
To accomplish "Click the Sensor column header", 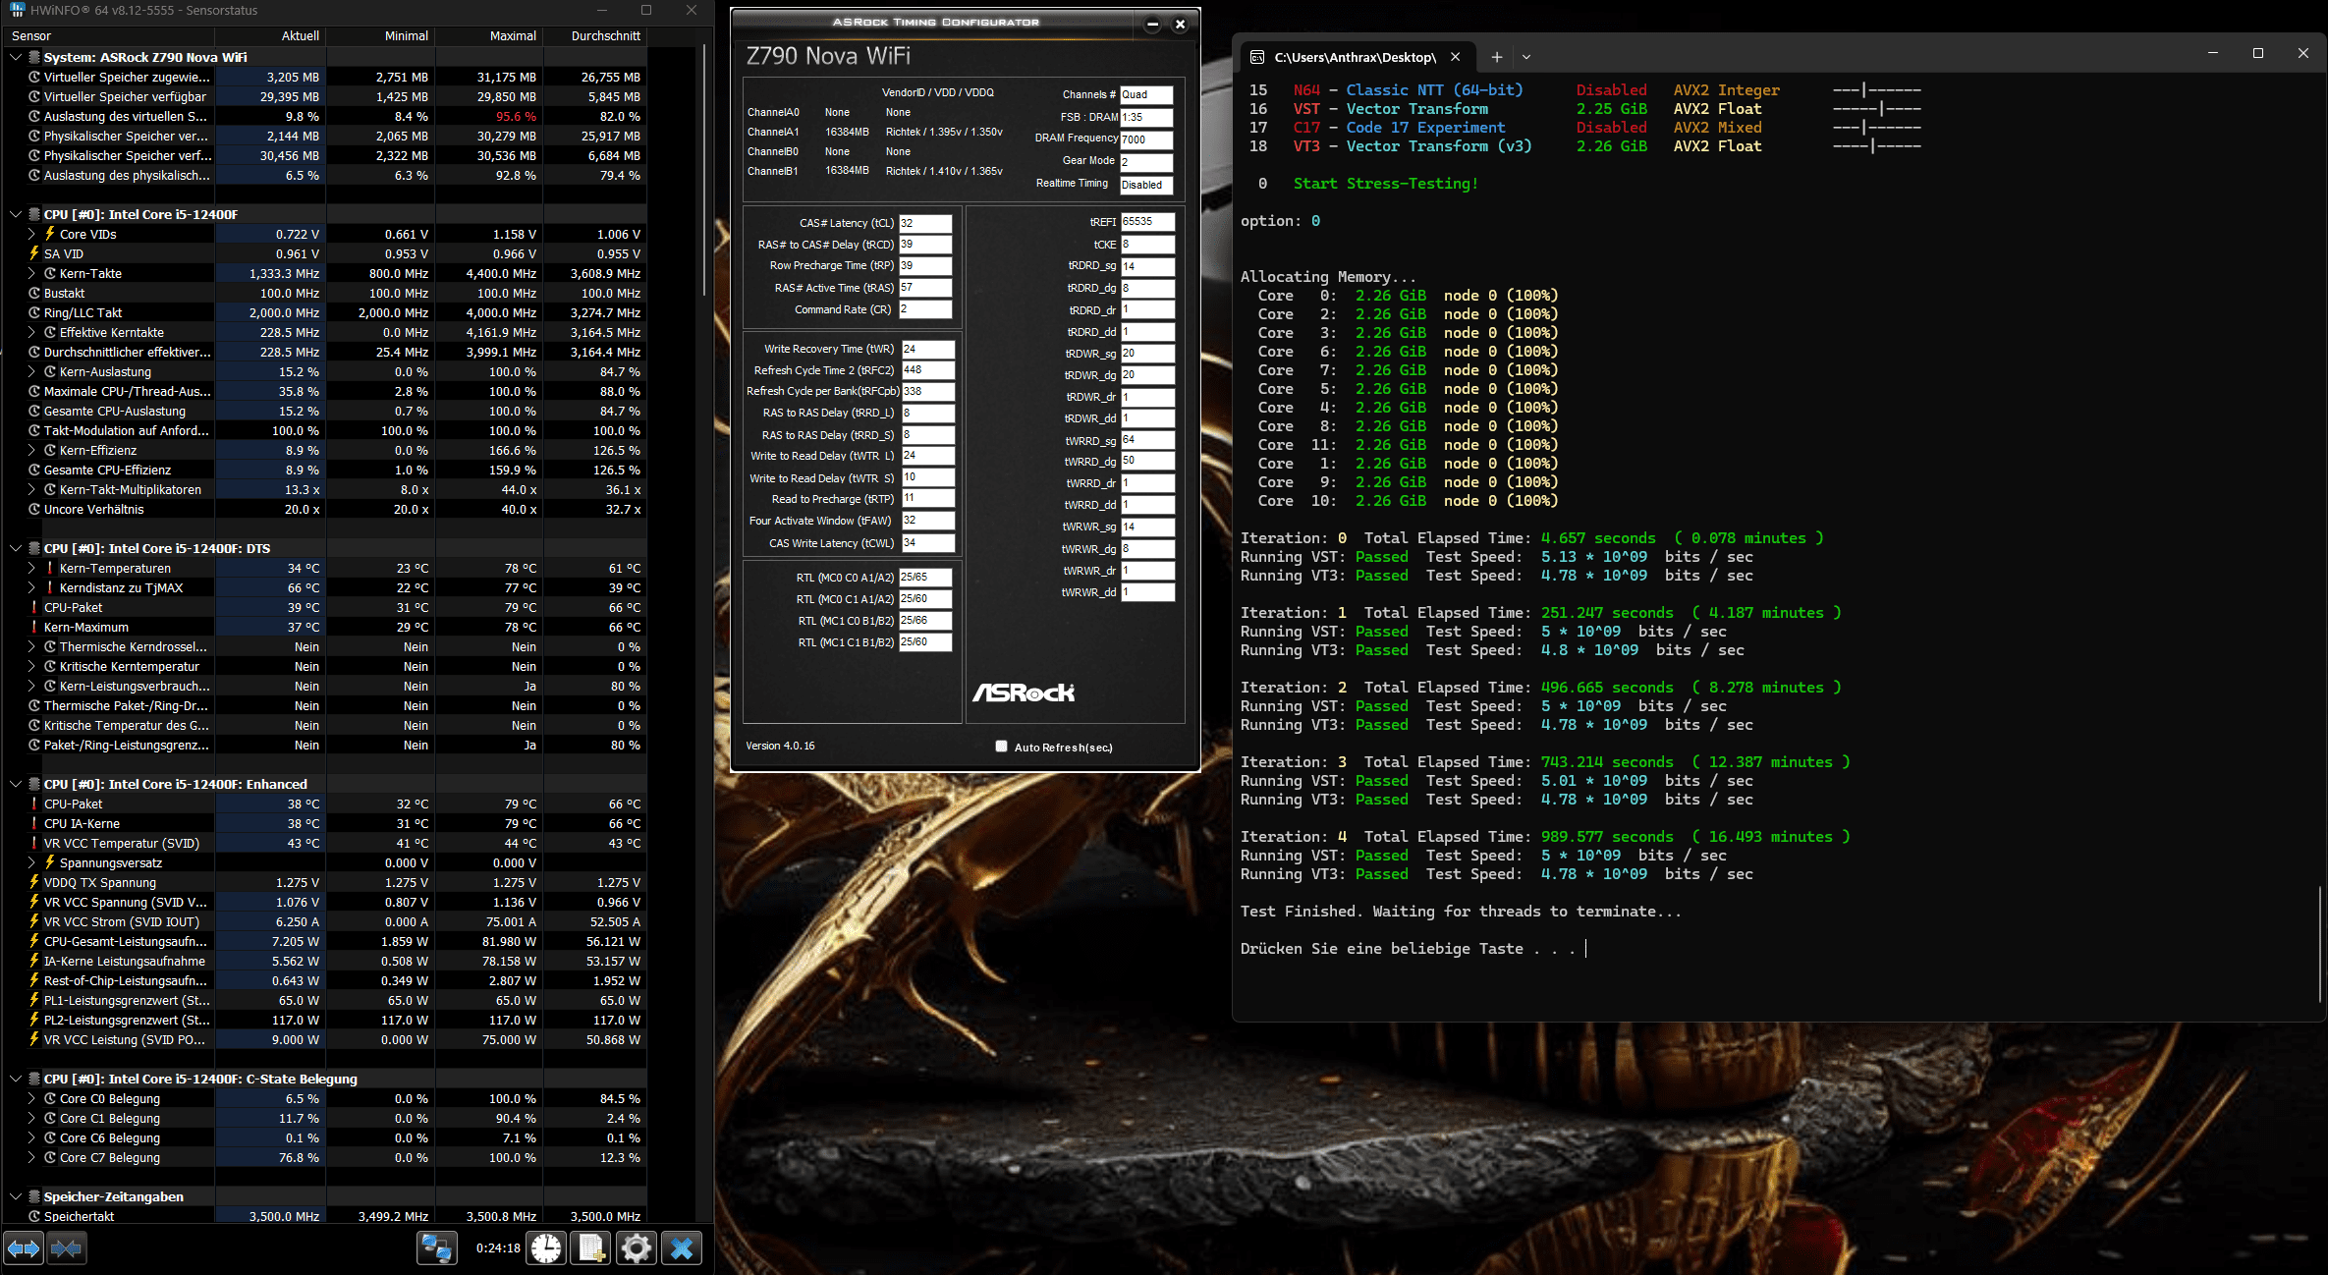I will click(108, 35).
